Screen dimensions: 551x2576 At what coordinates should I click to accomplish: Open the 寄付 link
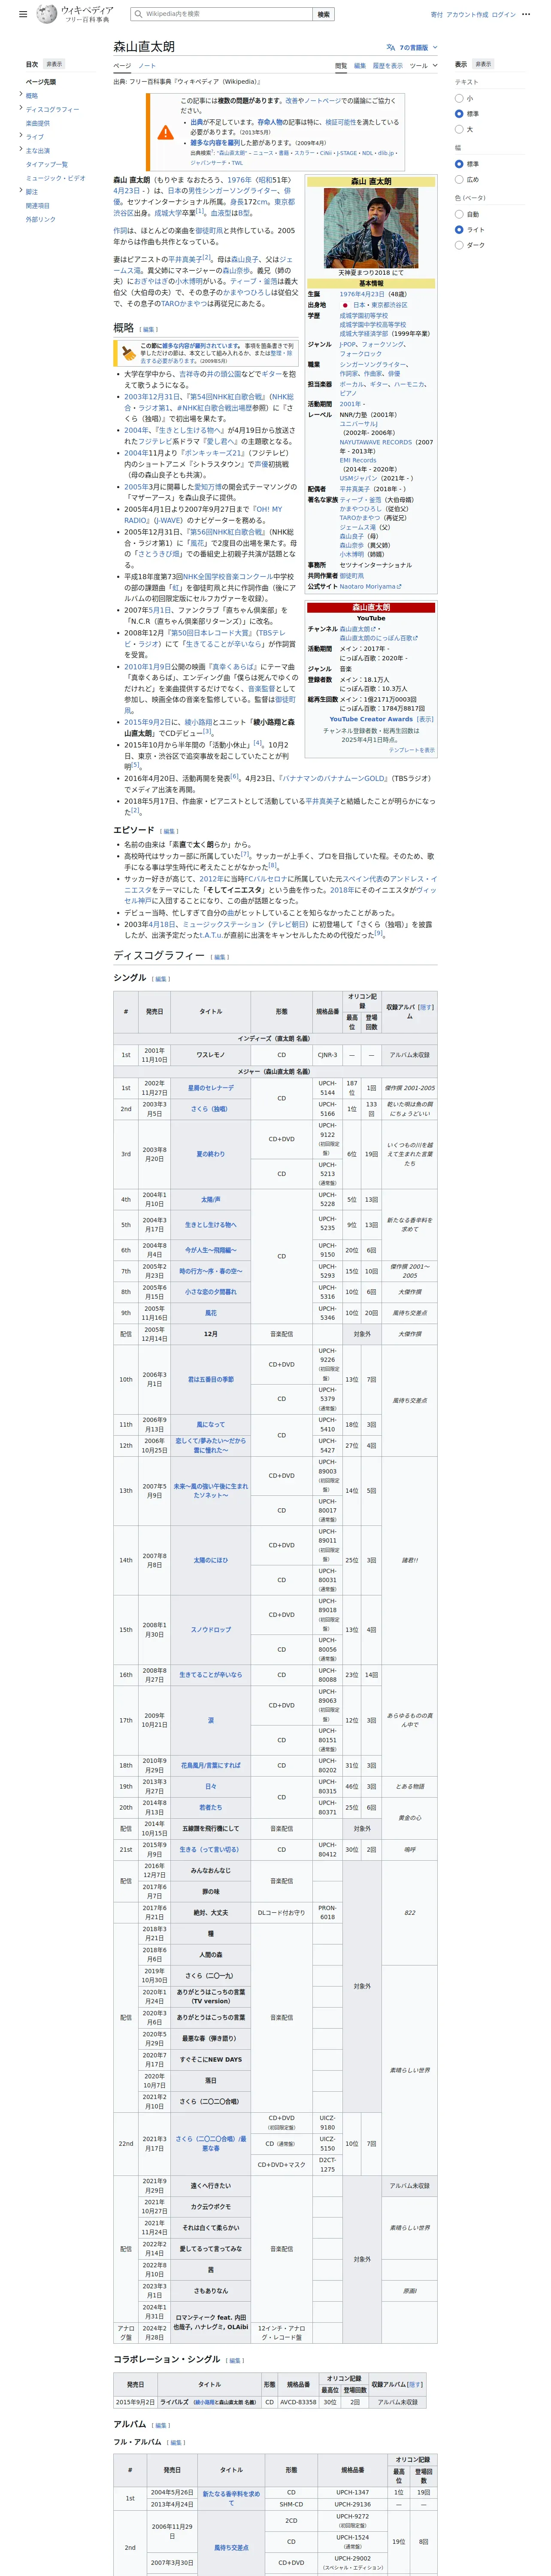437,15
